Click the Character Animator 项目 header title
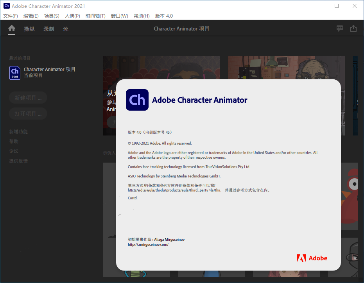Viewport: 364px width, 283px height. click(x=181, y=29)
